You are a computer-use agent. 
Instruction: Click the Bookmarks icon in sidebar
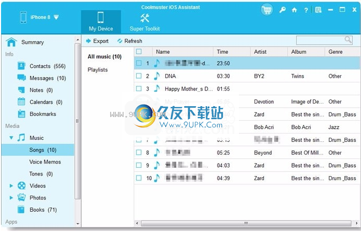(x=21, y=114)
